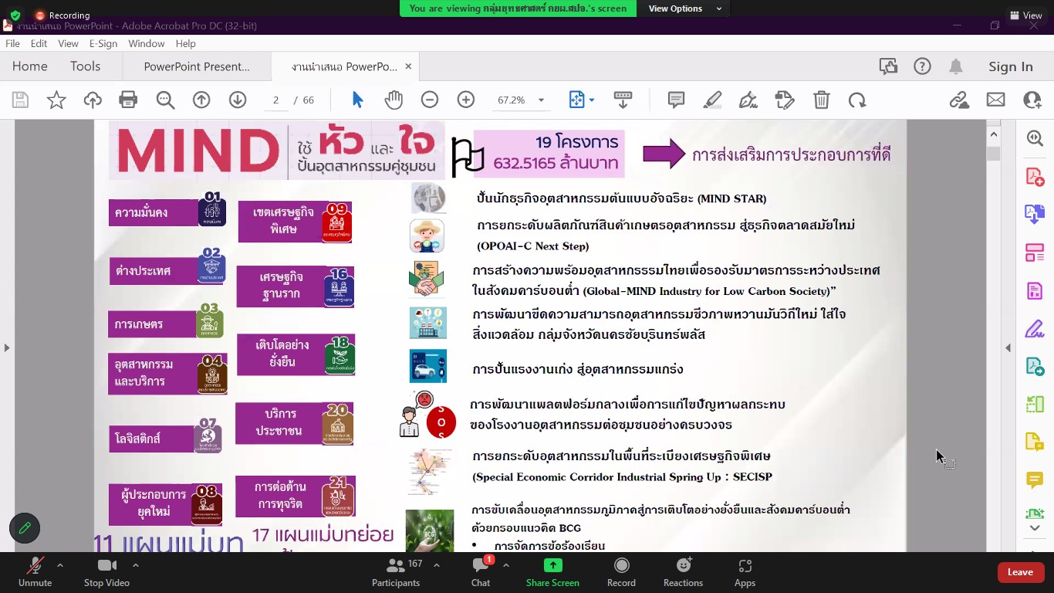The height and width of the screenshot is (593, 1054).
Task: Click the red Leave button
Action: click(1020, 572)
